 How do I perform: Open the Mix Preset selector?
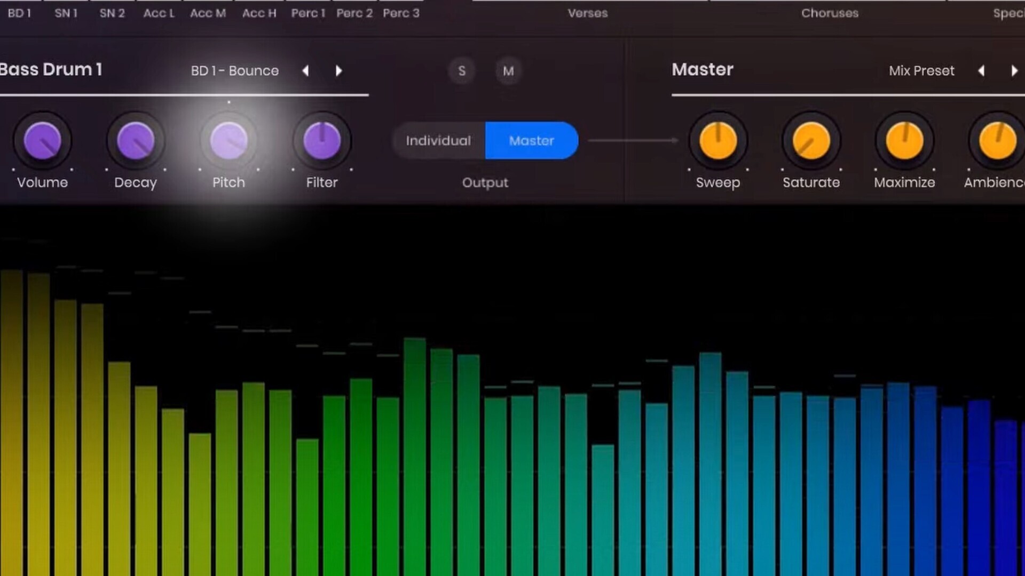tap(921, 71)
